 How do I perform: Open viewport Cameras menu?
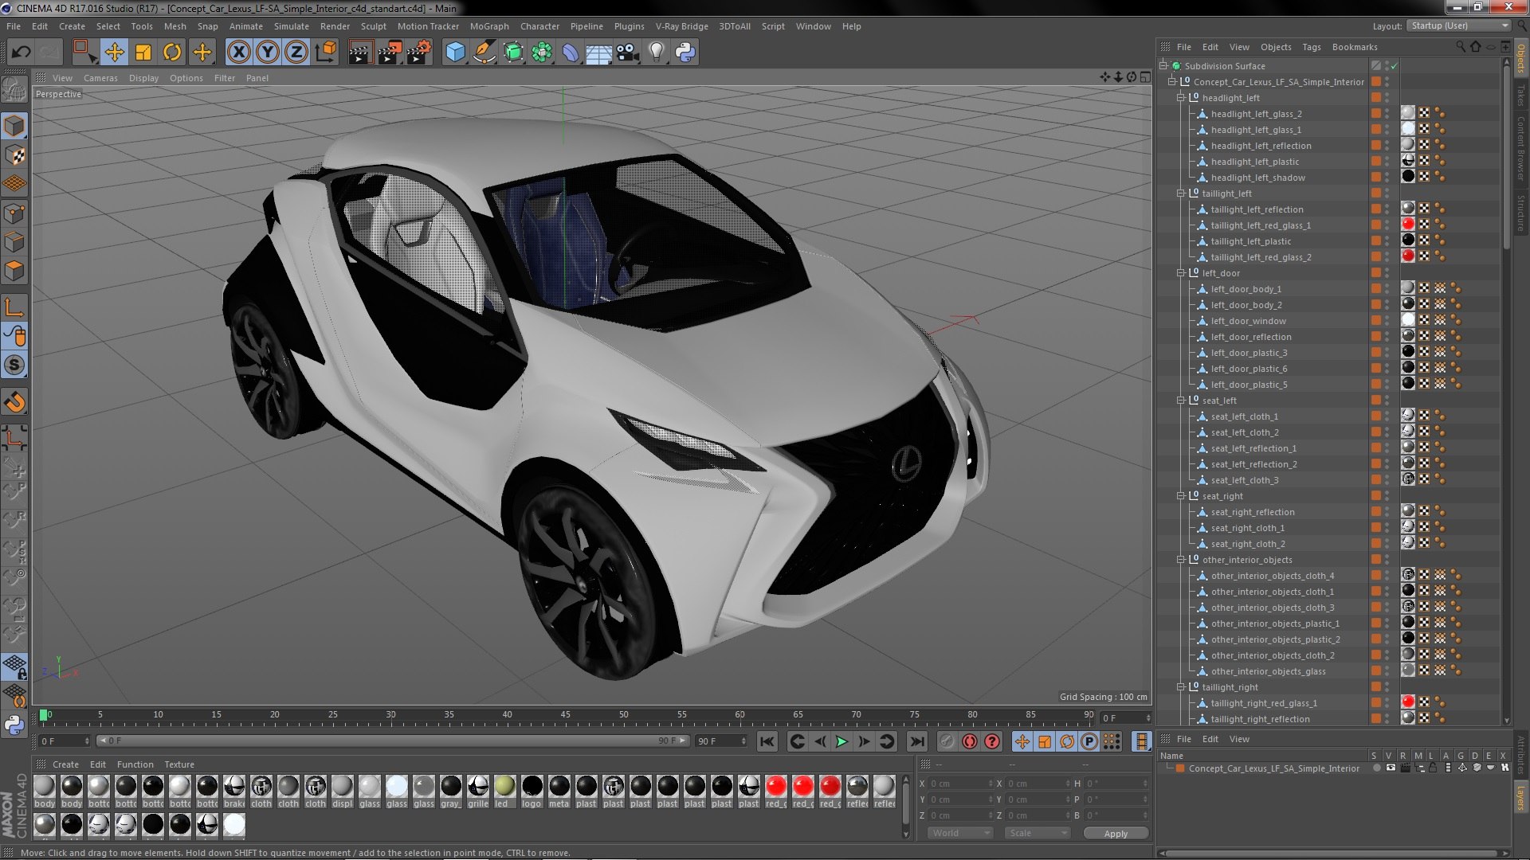pyautogui.click(x=100, y=78)
